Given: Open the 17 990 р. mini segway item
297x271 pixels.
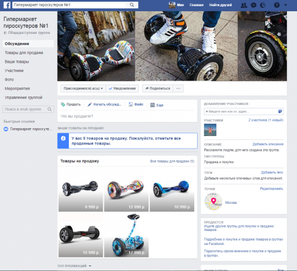Looking at the screenshot, I should [126, 235].
